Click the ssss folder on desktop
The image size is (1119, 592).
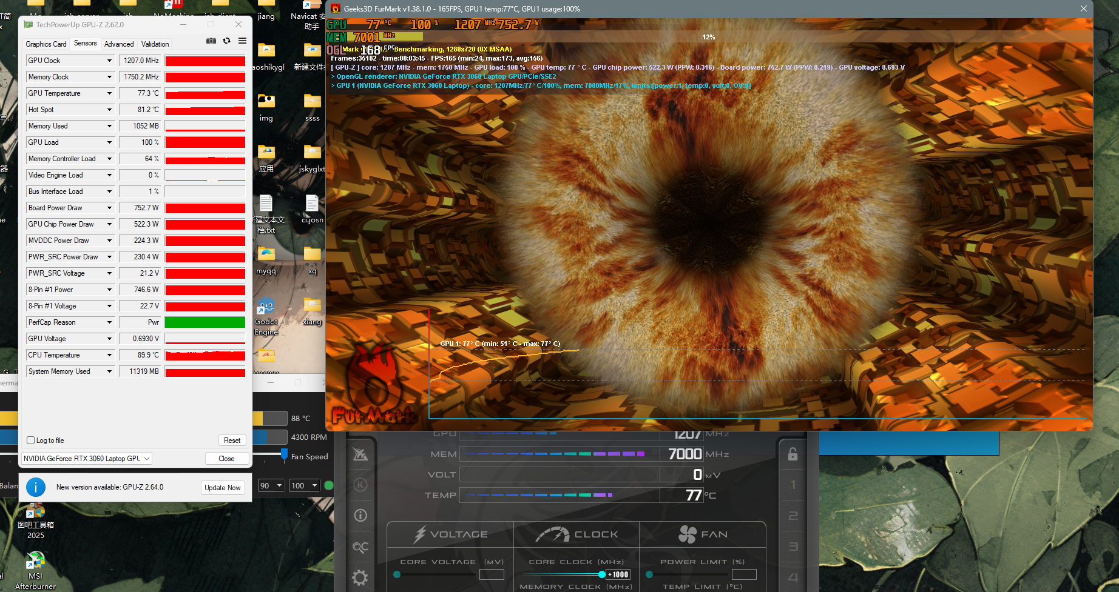point(312,107)
